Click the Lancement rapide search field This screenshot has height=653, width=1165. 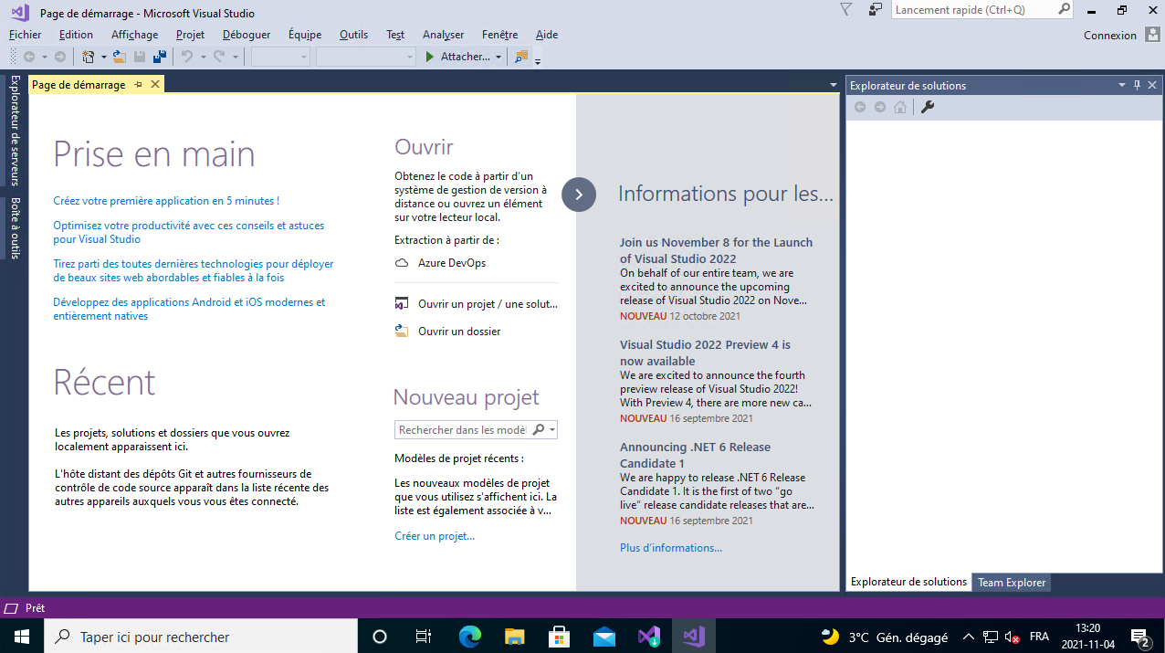coord(972,10)
